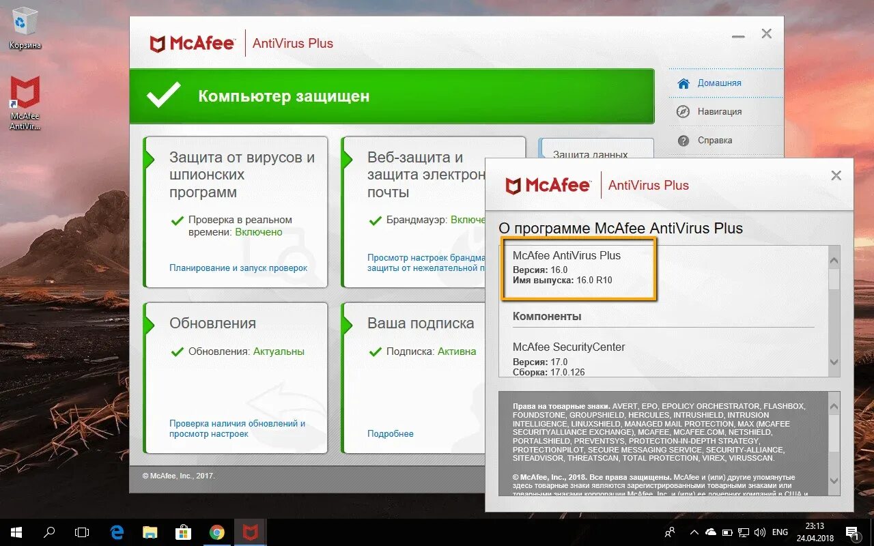Switch ENG input language indicator
Viewport: 874px width, 546px height.
point(780,532)
